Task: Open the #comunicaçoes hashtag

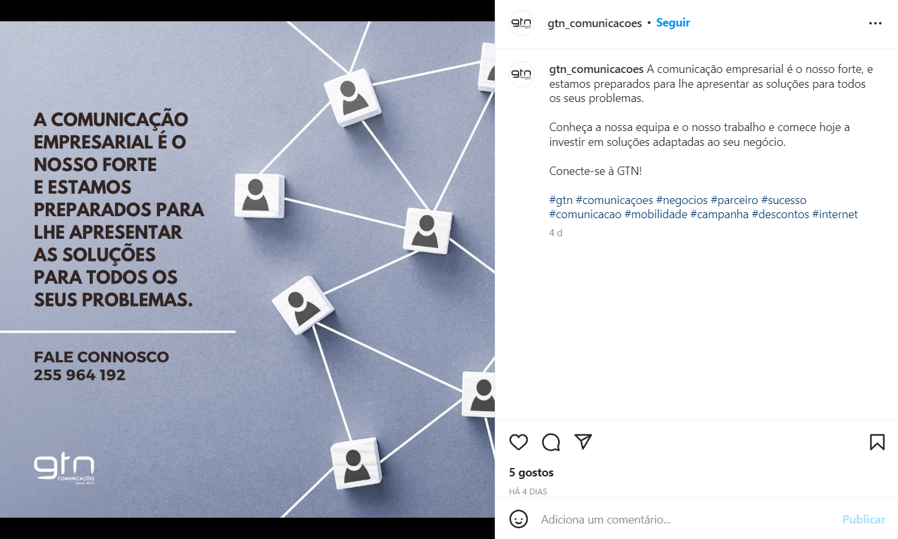Action: (x=614, y=200)
